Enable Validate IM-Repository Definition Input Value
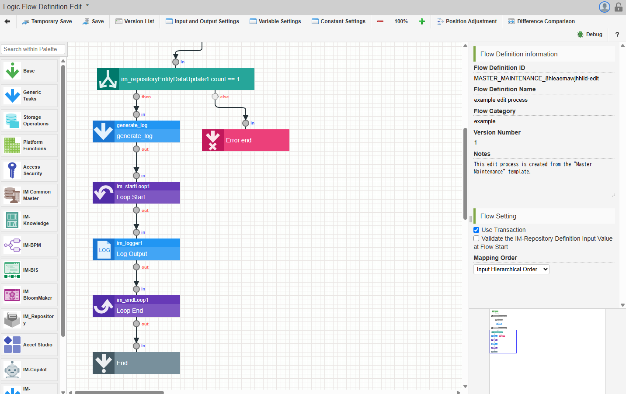This screenshot has height=394, width=626. pyautogui.click(x=476, y=238)
